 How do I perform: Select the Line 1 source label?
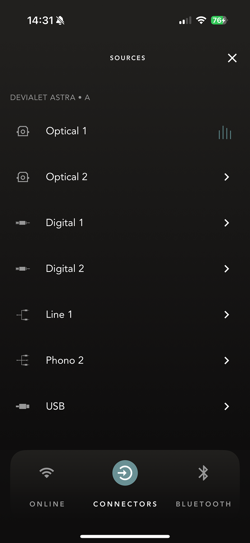(x=59, y=315)
